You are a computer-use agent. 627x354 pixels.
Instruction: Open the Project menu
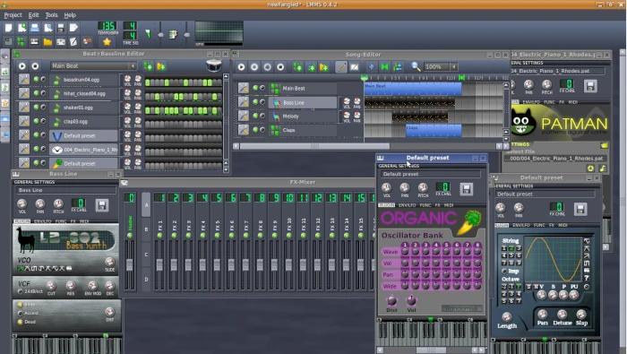tap(13, 15)
